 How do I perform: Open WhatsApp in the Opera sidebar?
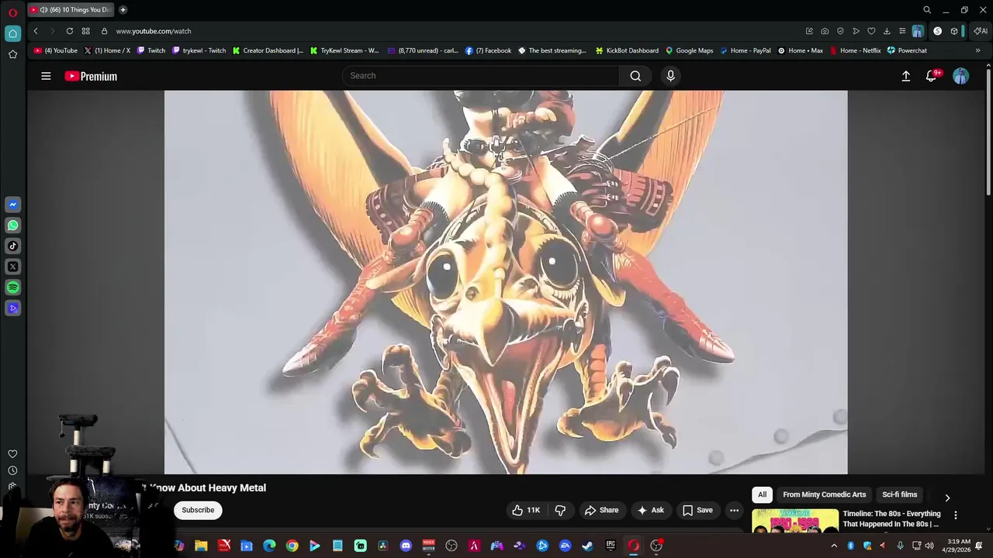click(12, 226)
